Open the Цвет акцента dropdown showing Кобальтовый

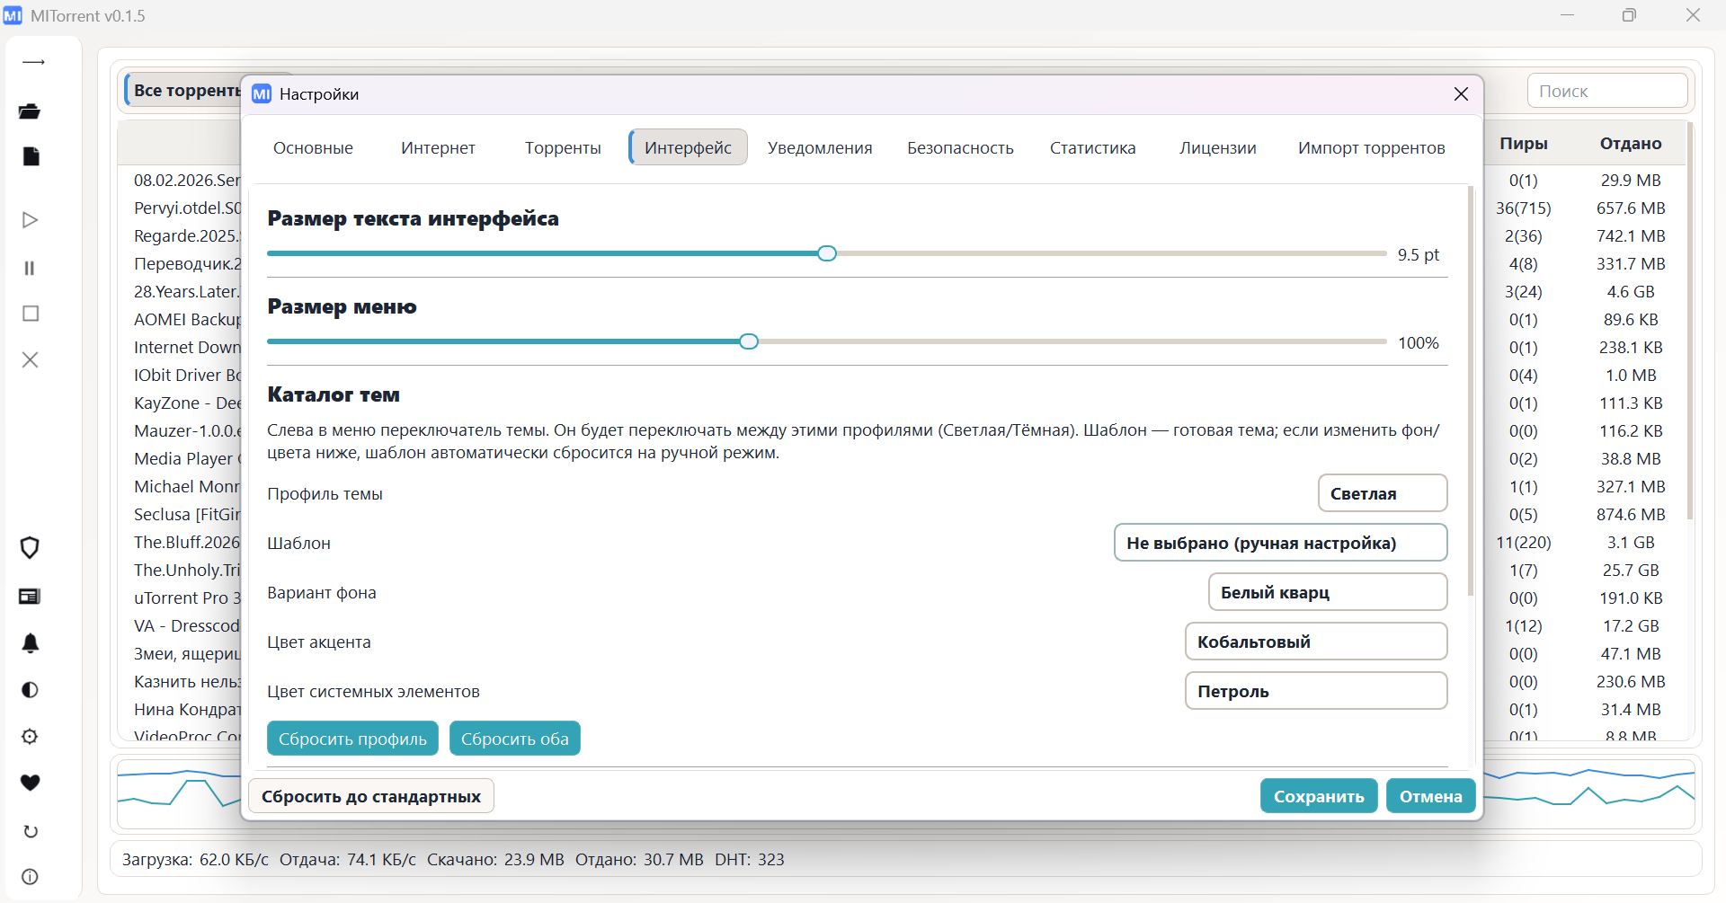tap(1315, 642)
